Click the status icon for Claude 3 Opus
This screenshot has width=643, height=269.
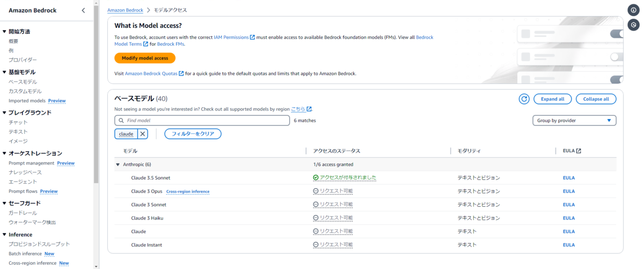coord(316,191)
